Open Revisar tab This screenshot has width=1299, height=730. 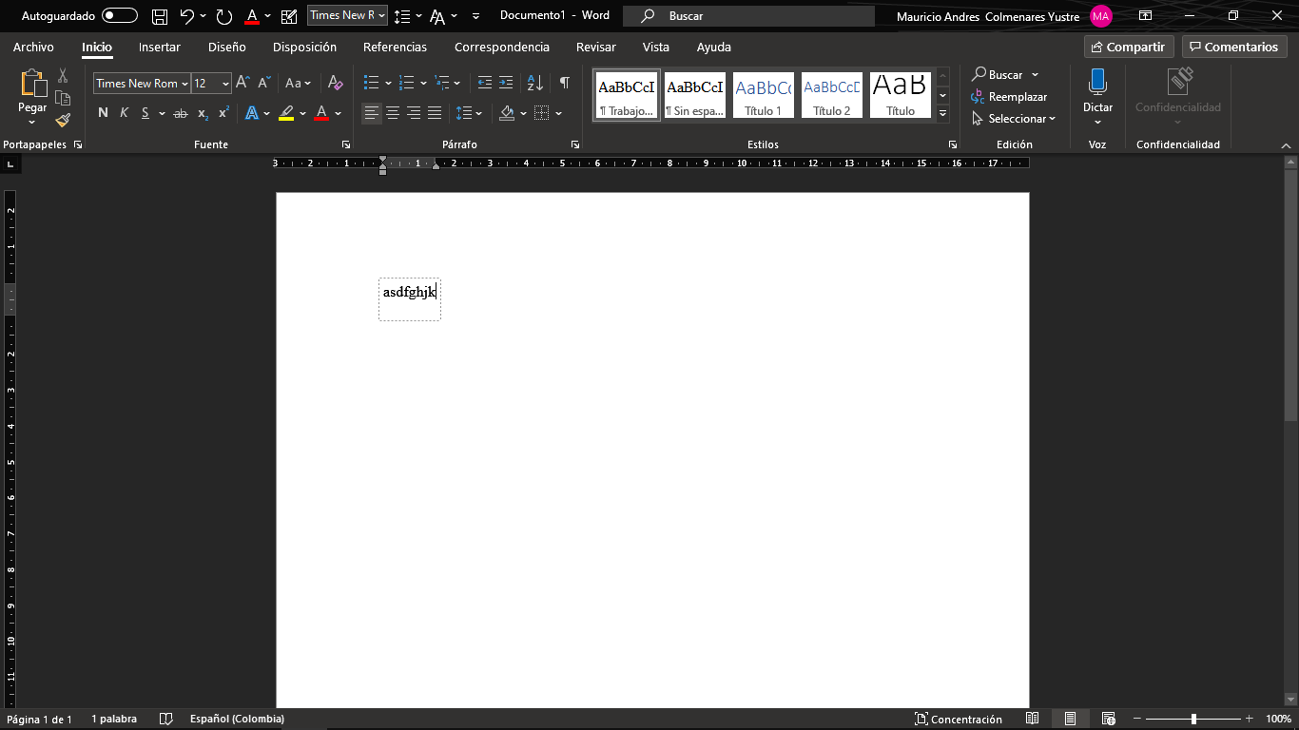point(595,47)
